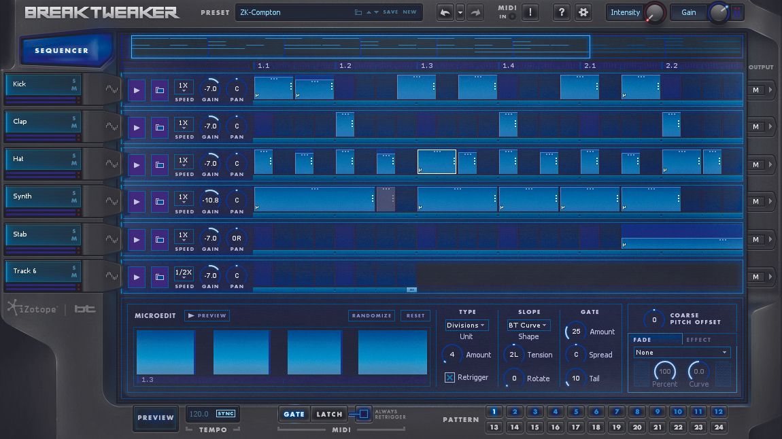Image resolution: width=782 pixels, height=439 pixels.
Task: Open the Synth track generator waveform icon
Action: coord(112,201)
